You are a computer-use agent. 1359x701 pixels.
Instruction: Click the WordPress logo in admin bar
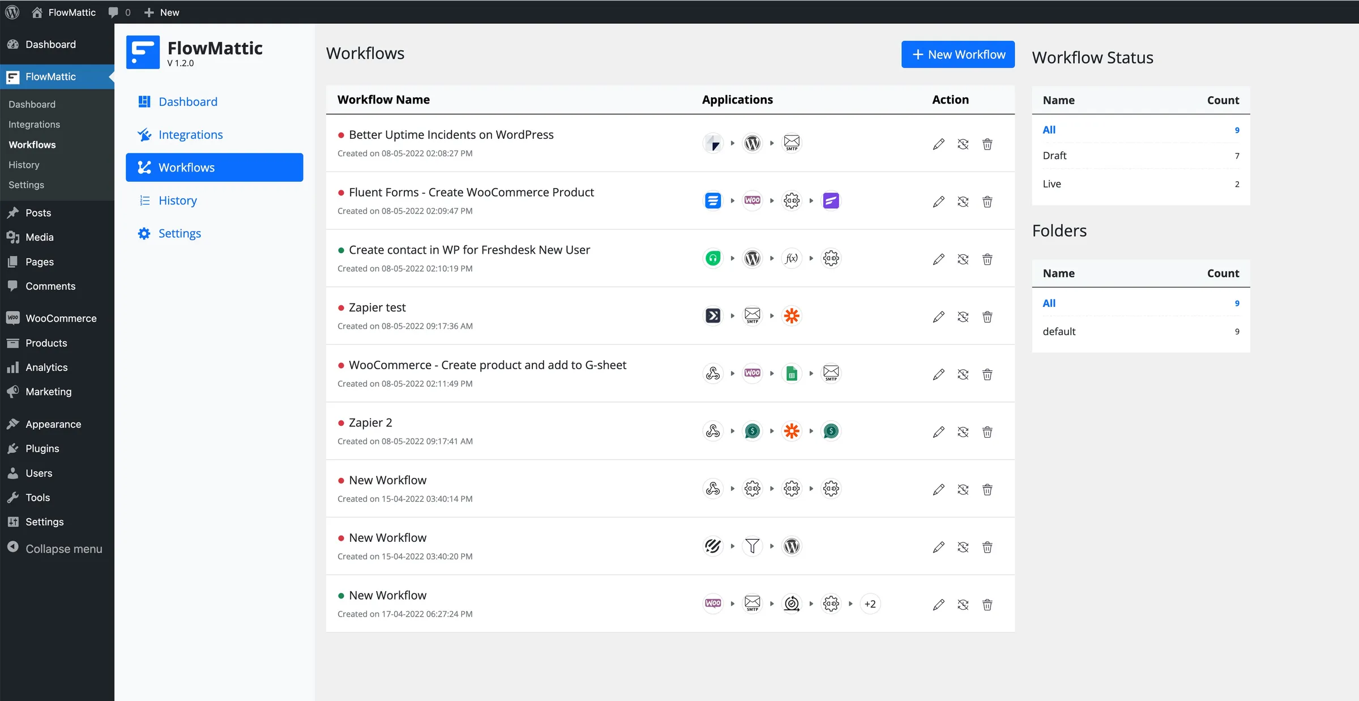12,12
